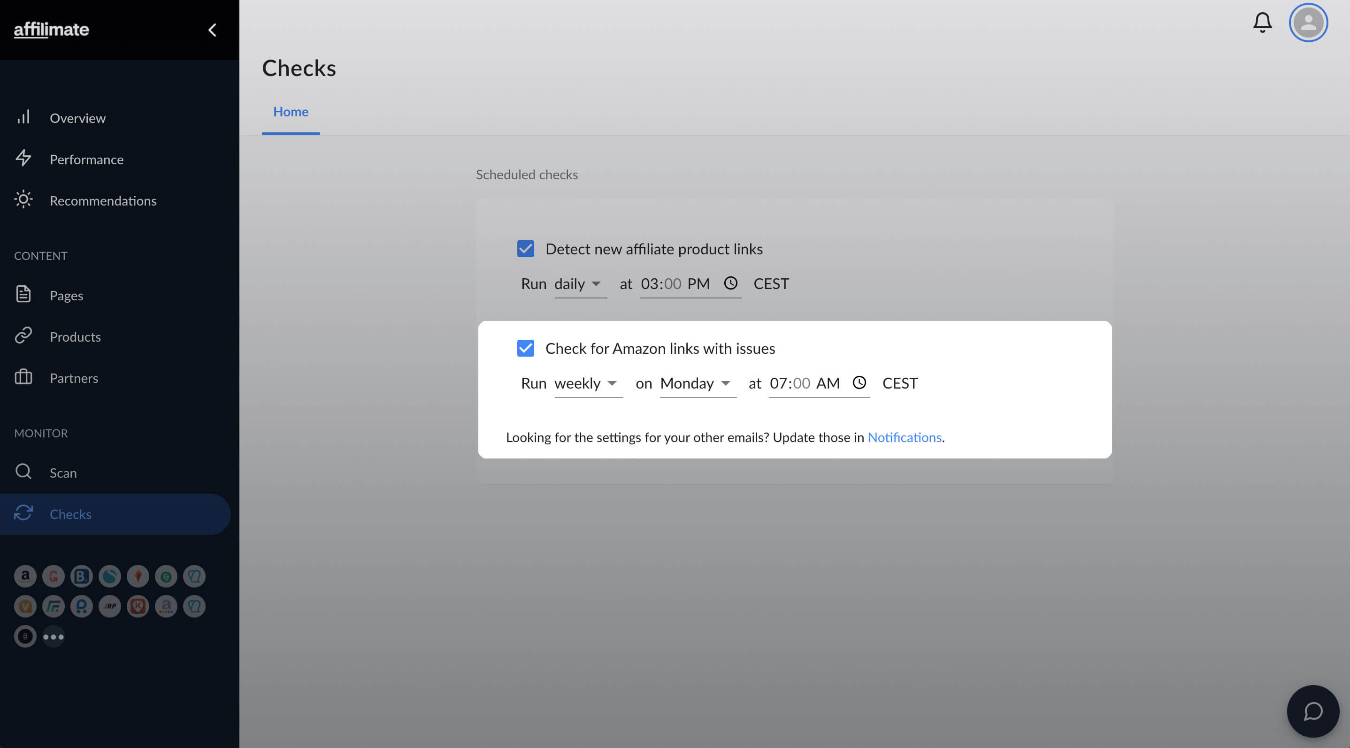Viewport: 1350px width, 748px height.
Task: Disable the Amazon affiliate partner icon
Action: click(x=25, y=576)
